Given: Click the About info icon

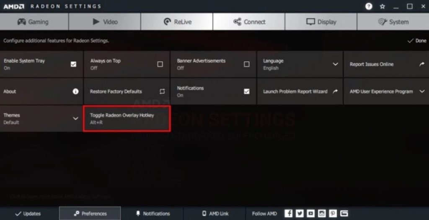Looking at the screenshot, I should tap(75, 92).
